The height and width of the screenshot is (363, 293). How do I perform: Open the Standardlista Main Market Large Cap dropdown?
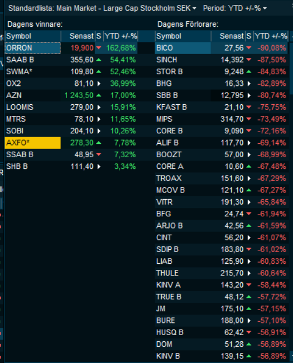pyautogui.click(x=102, y=8)
